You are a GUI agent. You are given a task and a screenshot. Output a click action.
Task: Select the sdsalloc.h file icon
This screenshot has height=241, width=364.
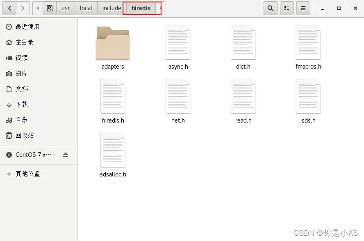point(113,150)
